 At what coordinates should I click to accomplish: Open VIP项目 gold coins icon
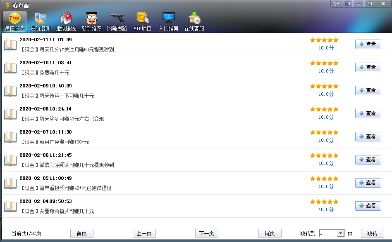pos(143,22)
